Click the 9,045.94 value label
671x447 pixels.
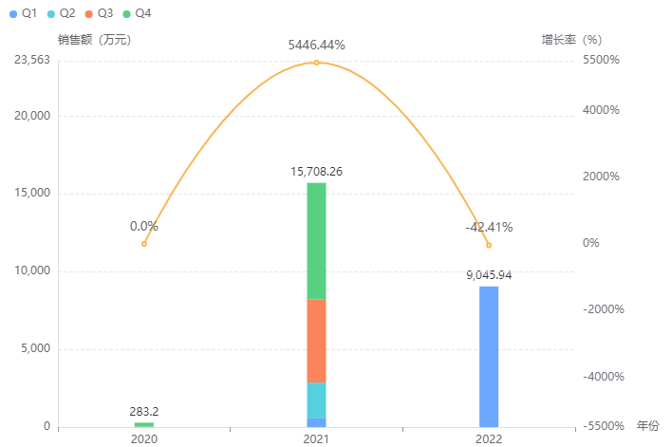tap(489, 275)
